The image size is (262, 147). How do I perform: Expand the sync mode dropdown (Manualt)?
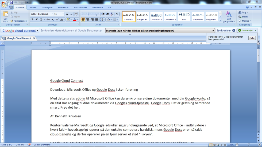pyautogui.click(x=213, y=31)
